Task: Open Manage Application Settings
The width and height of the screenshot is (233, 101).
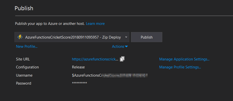Action: click(x=184, y=59)
